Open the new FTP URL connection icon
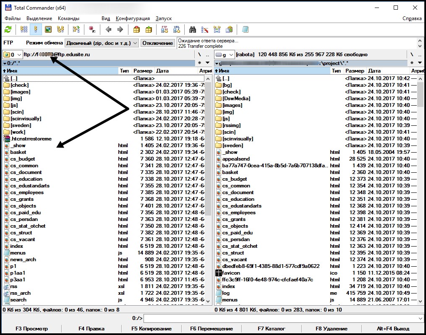Image resolution: width=426 pixels, height=335 pixels. (177, 29)
